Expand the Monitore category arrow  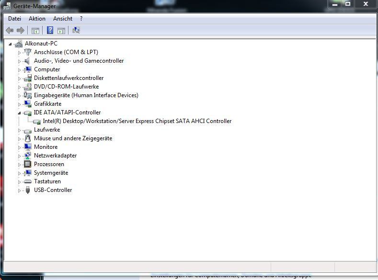(x=19, y=147)
